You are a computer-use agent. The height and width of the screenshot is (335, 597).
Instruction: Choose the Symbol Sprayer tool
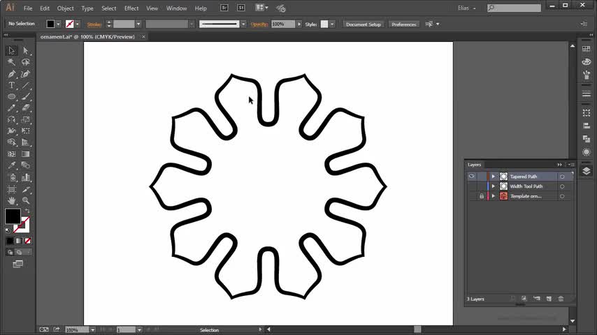[x=11, y=177]
